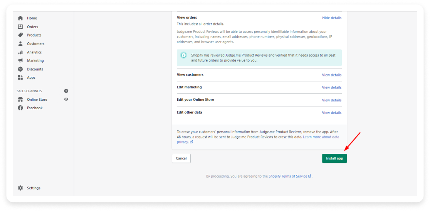View details for Edit your Online Store

click(x=332, y=100)
